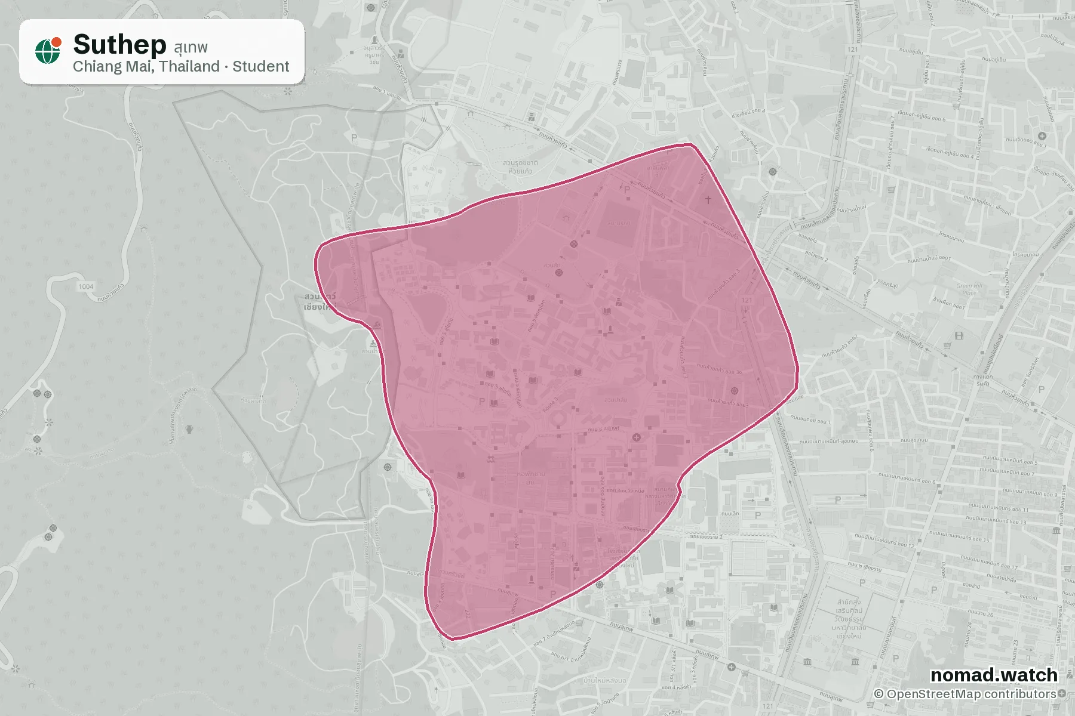
Task: Click the vase icon in the forest area
Action: [x=189, y=428]
